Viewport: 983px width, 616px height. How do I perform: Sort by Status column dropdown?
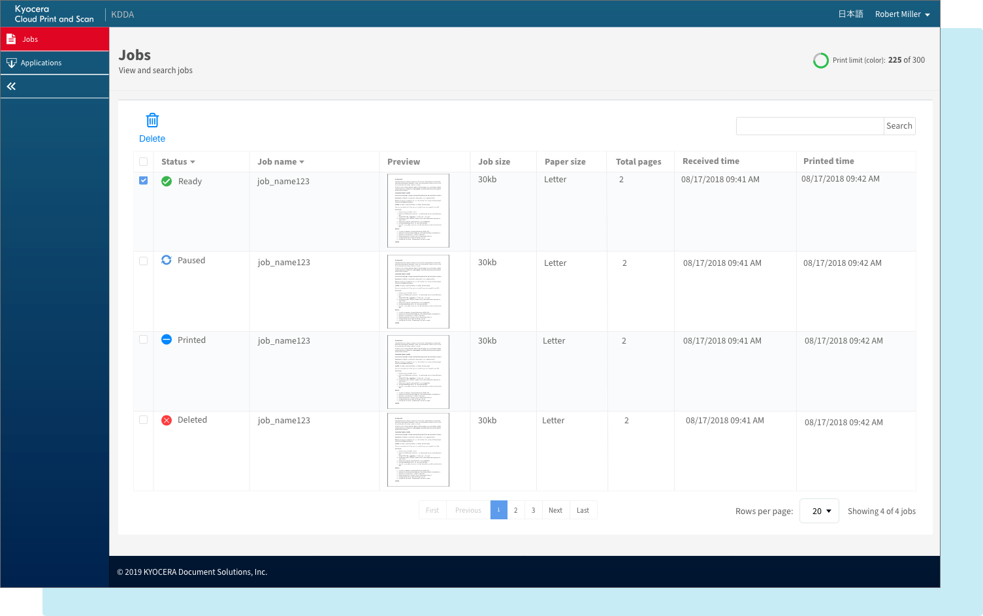(x=178, y=162)
